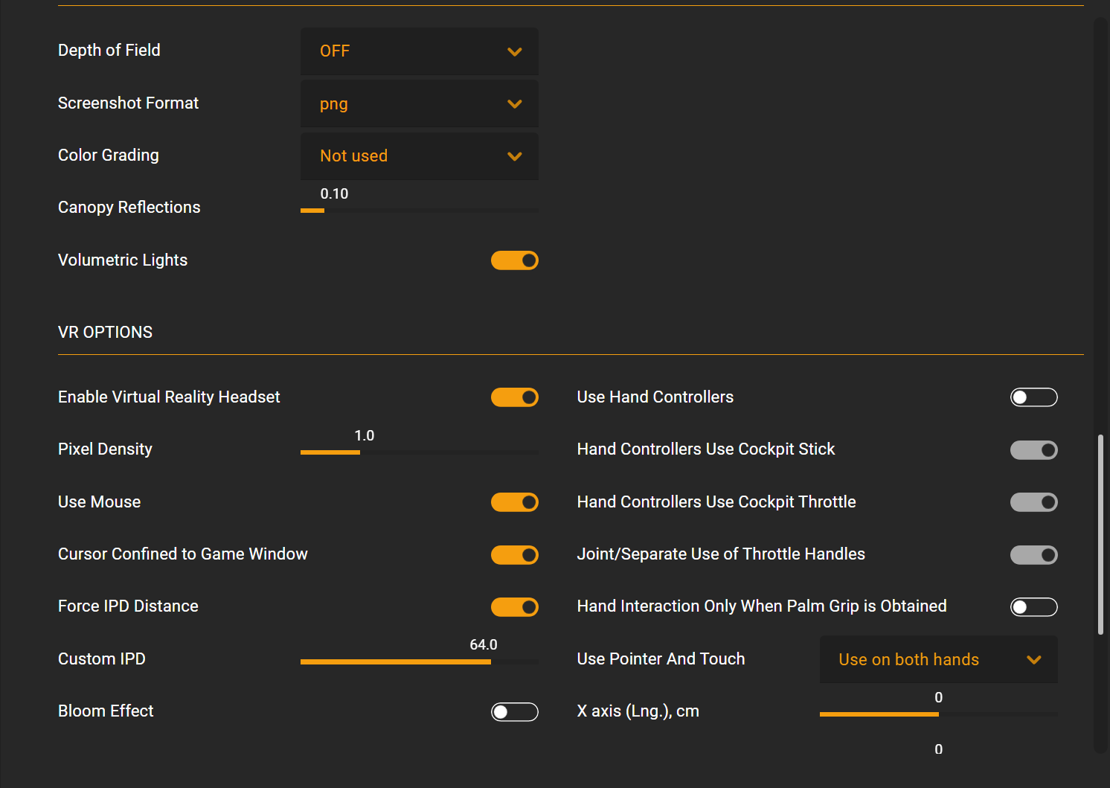
Task: Expand Screenshot Format png dropdown
Action: [x=419, y=104]
